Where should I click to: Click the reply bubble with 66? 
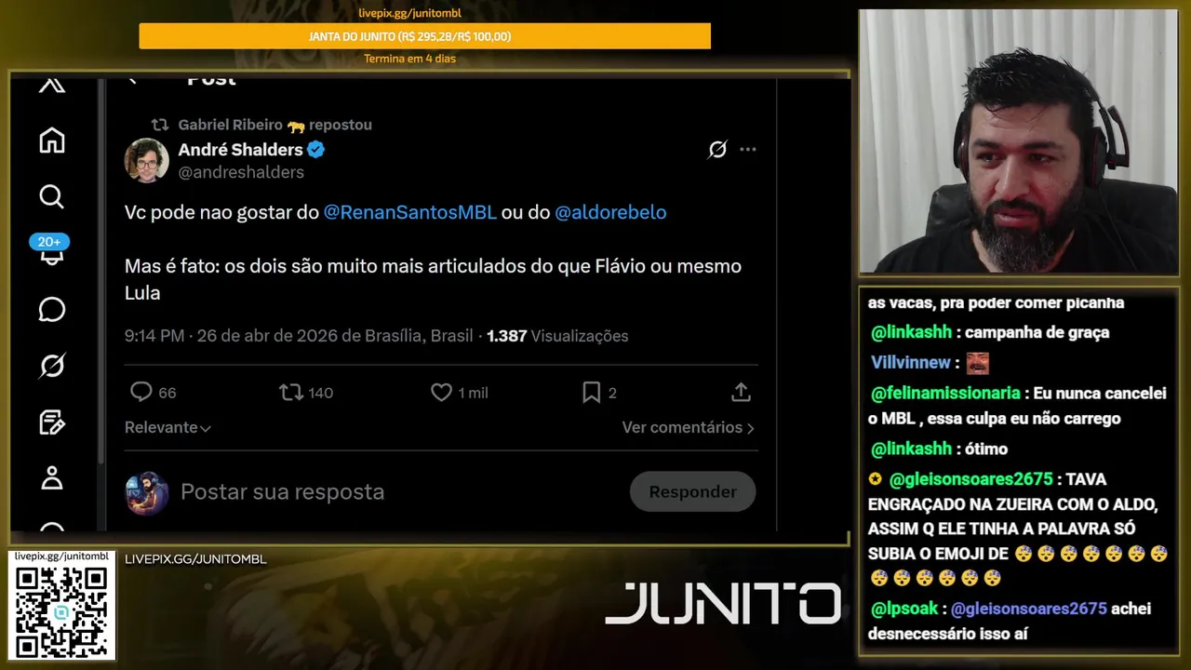coord(153,393)
